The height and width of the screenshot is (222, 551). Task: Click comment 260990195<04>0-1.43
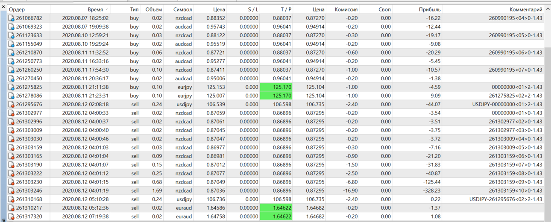516,18
